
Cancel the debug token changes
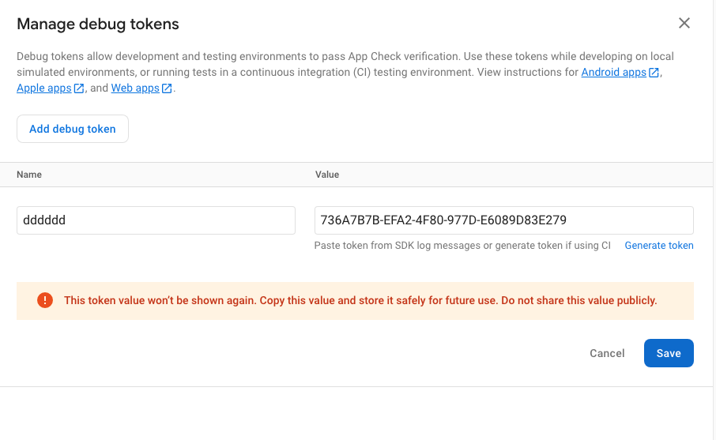coord(607,353)
